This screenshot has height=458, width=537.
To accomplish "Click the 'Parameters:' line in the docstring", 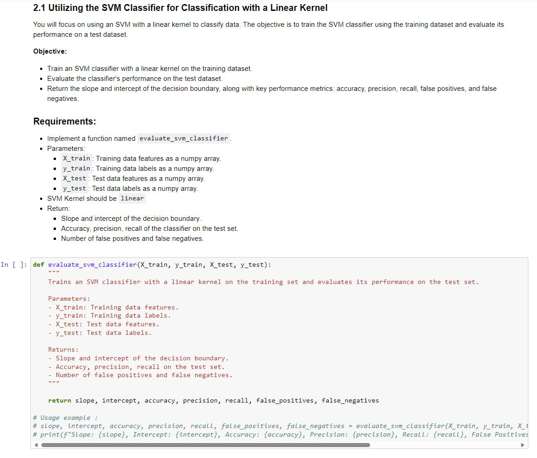I will click(x=68, y=299).
